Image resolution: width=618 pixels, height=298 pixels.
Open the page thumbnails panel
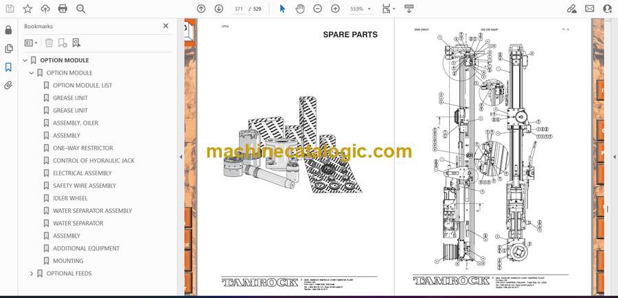(x=8, y=49)
